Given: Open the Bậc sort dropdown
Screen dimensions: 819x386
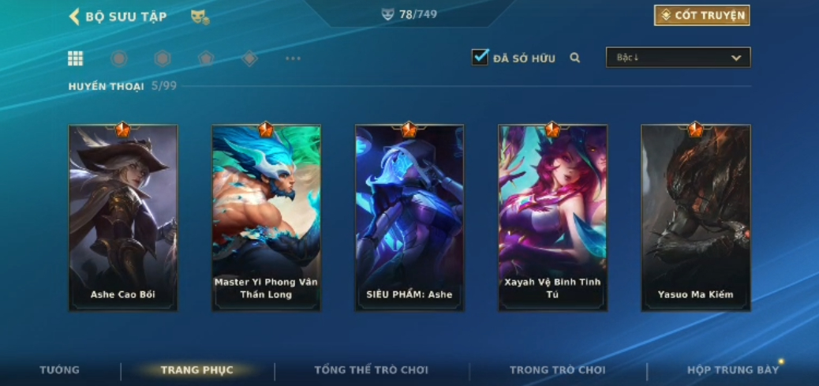Looking at the screenshot, I should pos(678,58).
